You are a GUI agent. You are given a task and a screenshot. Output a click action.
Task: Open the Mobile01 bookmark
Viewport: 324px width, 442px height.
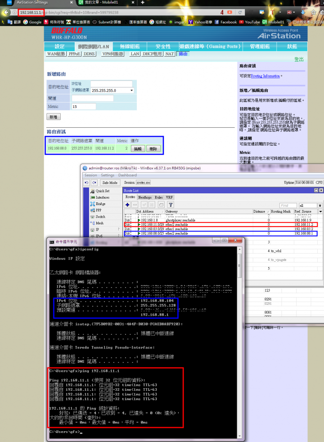click(x=273, y=22)
